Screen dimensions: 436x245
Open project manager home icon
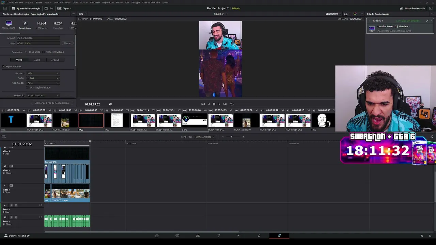click(422, 236)
